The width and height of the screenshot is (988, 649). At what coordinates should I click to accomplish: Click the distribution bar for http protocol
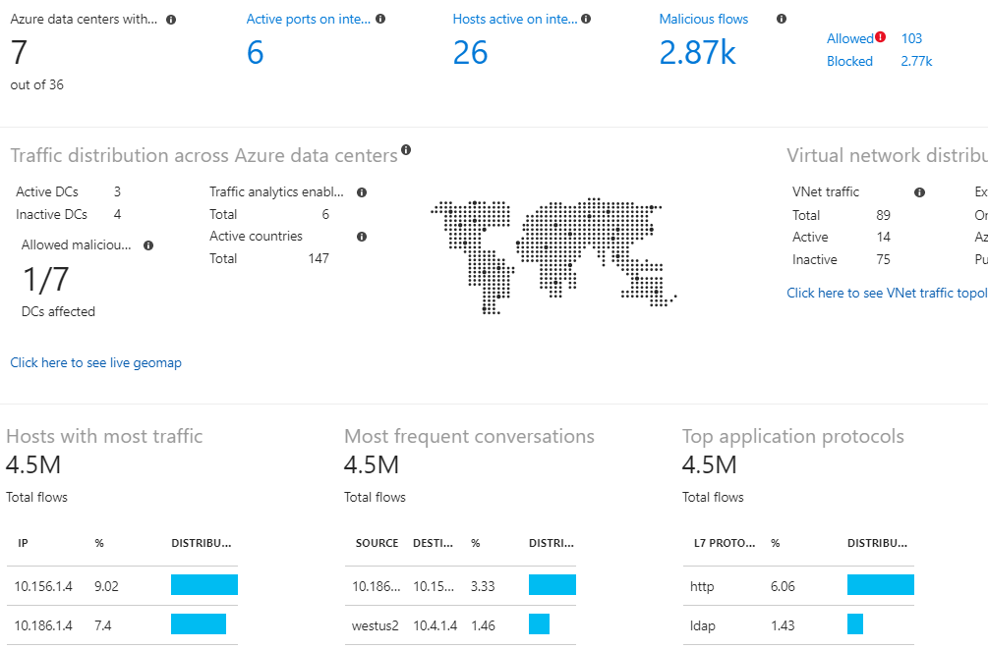879,584
